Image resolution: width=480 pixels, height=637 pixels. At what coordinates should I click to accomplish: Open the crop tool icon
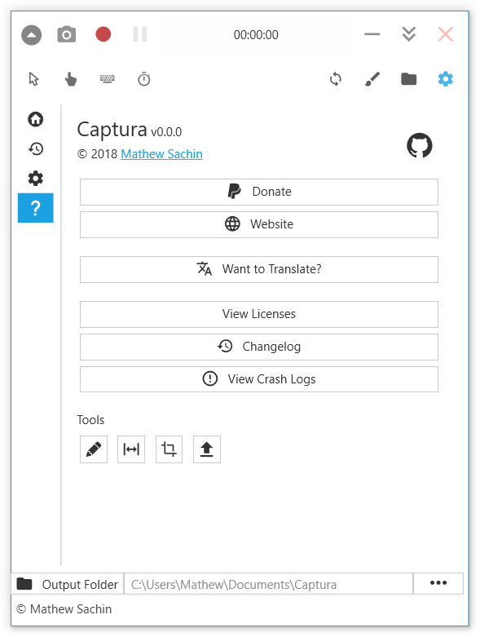169,449
